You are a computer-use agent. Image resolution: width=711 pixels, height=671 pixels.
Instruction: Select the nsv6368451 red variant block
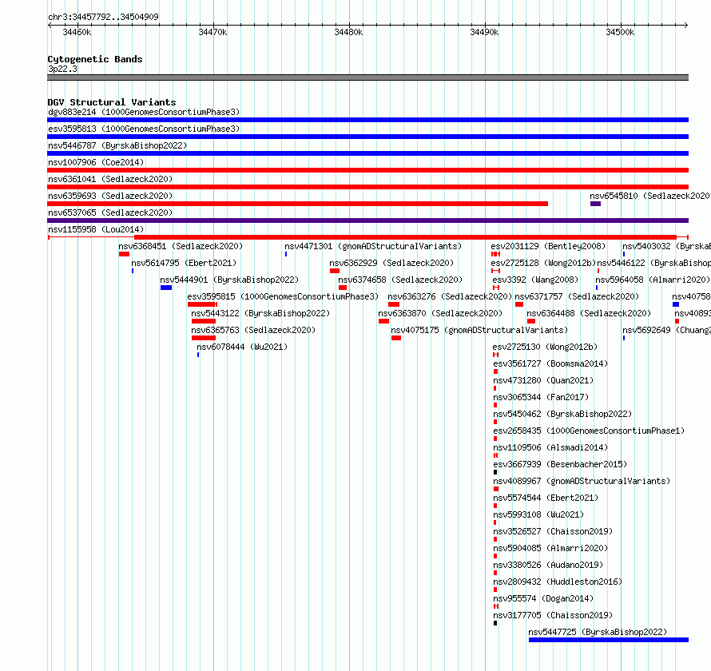click(125, 254)
